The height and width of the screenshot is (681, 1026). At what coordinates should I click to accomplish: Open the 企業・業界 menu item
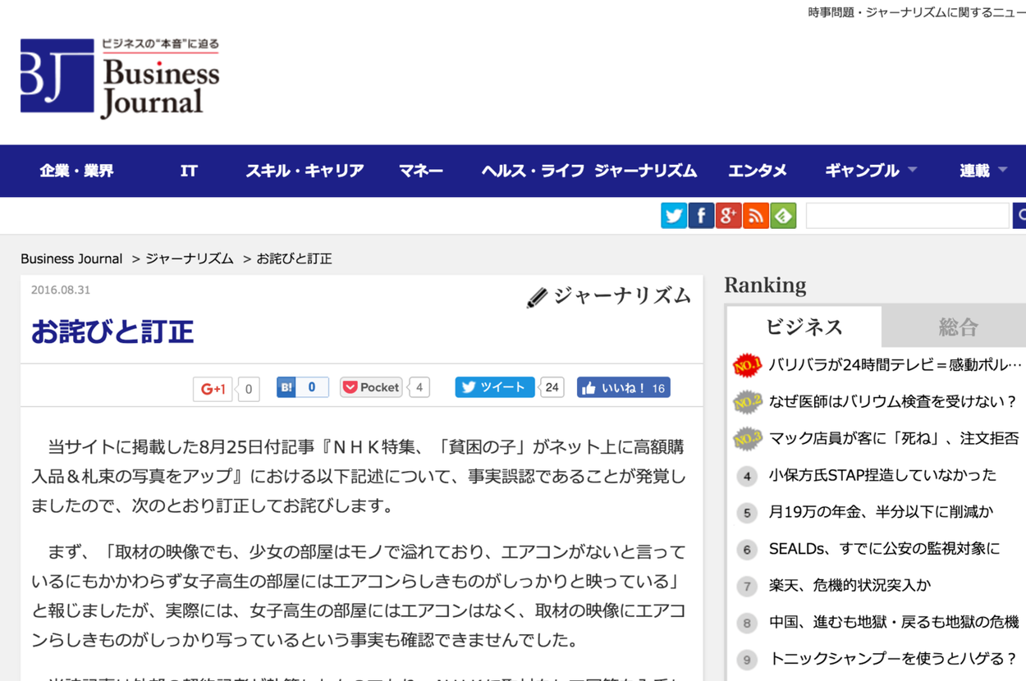point(76,171)
